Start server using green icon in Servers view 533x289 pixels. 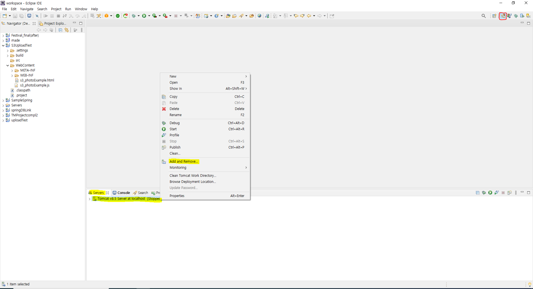coord(490,193)
